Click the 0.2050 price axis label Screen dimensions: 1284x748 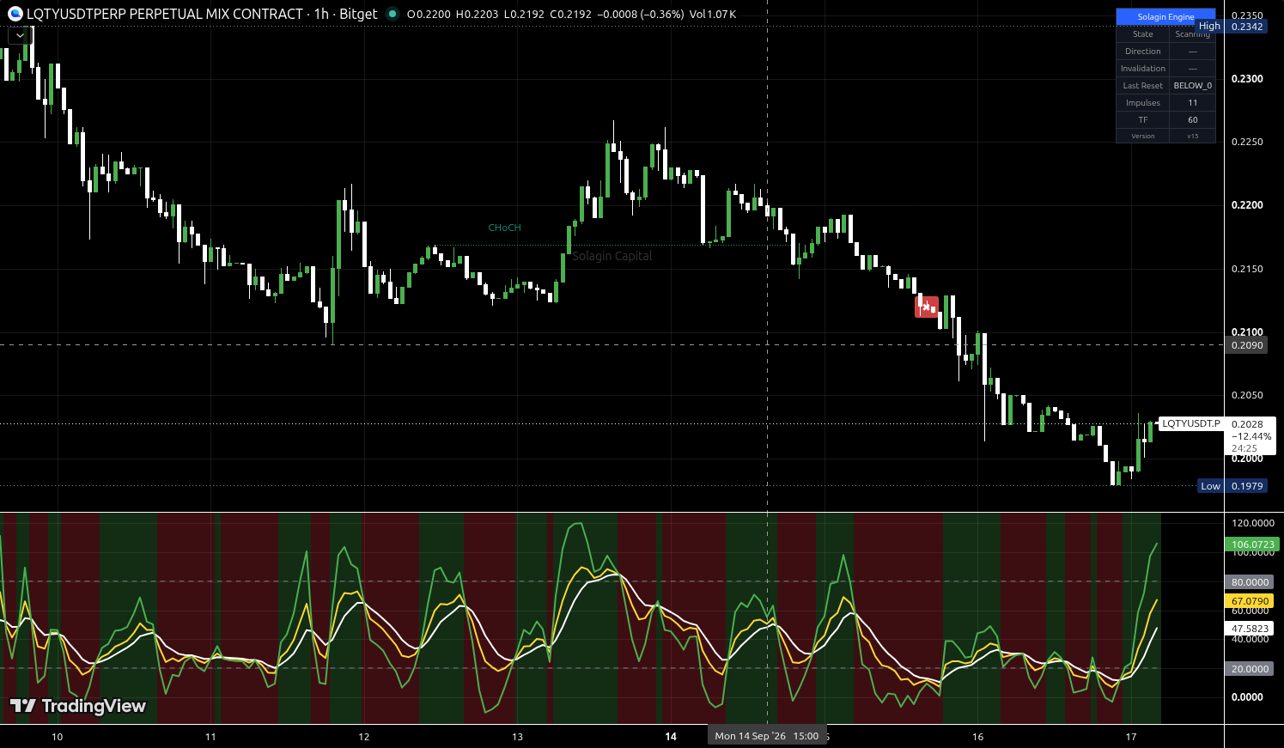coord(1247,396)
